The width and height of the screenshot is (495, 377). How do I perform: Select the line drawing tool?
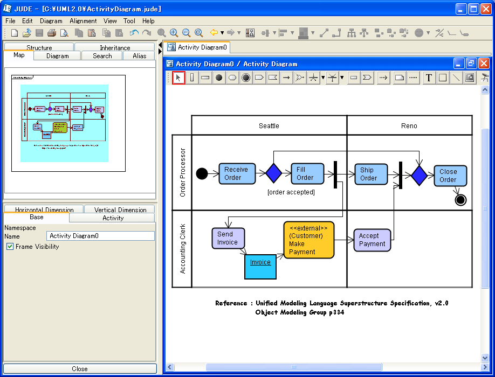click(456, 78)
